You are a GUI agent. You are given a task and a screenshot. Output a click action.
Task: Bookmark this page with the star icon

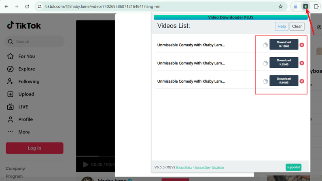tap(280, 6)
